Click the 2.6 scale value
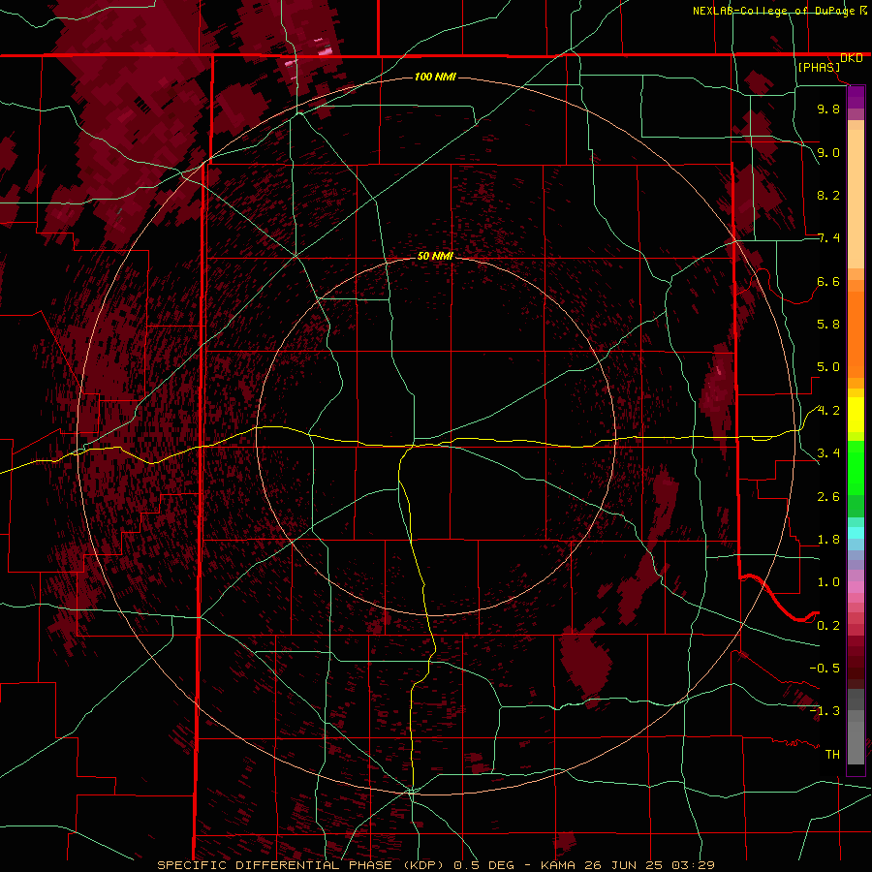The image size is (872, 872). point(828,497)
